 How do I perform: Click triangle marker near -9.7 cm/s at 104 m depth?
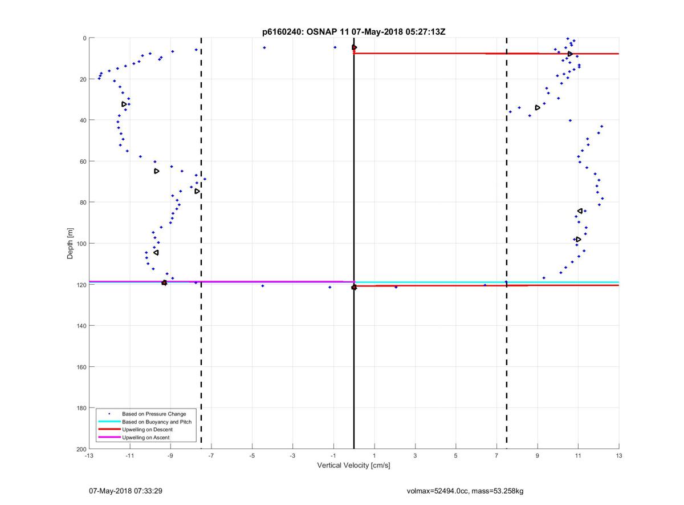156,252
